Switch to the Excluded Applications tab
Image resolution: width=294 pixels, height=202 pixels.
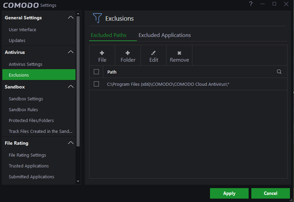(x=165, y=35)
